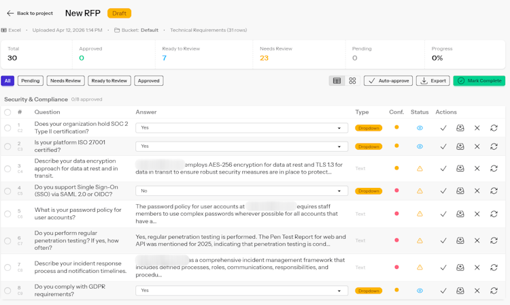Open the GDPR answer dropdown
This screenshot has height=305, width=510.
pyautogui.click(x=241, y=290)
